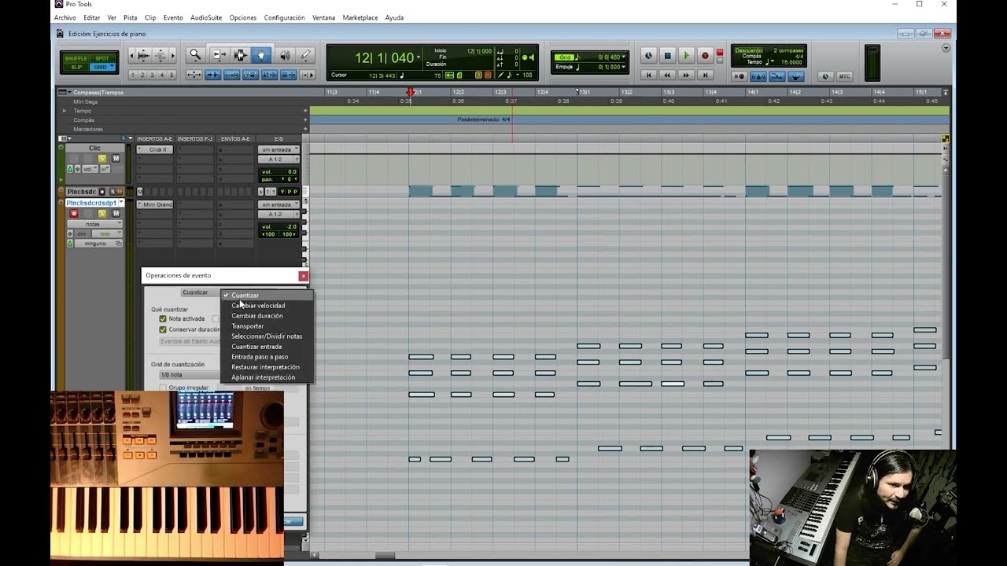The width and height of the screenshot is (1007, 566).
Task: Open the notas track view selector
Action: point(94,224)
